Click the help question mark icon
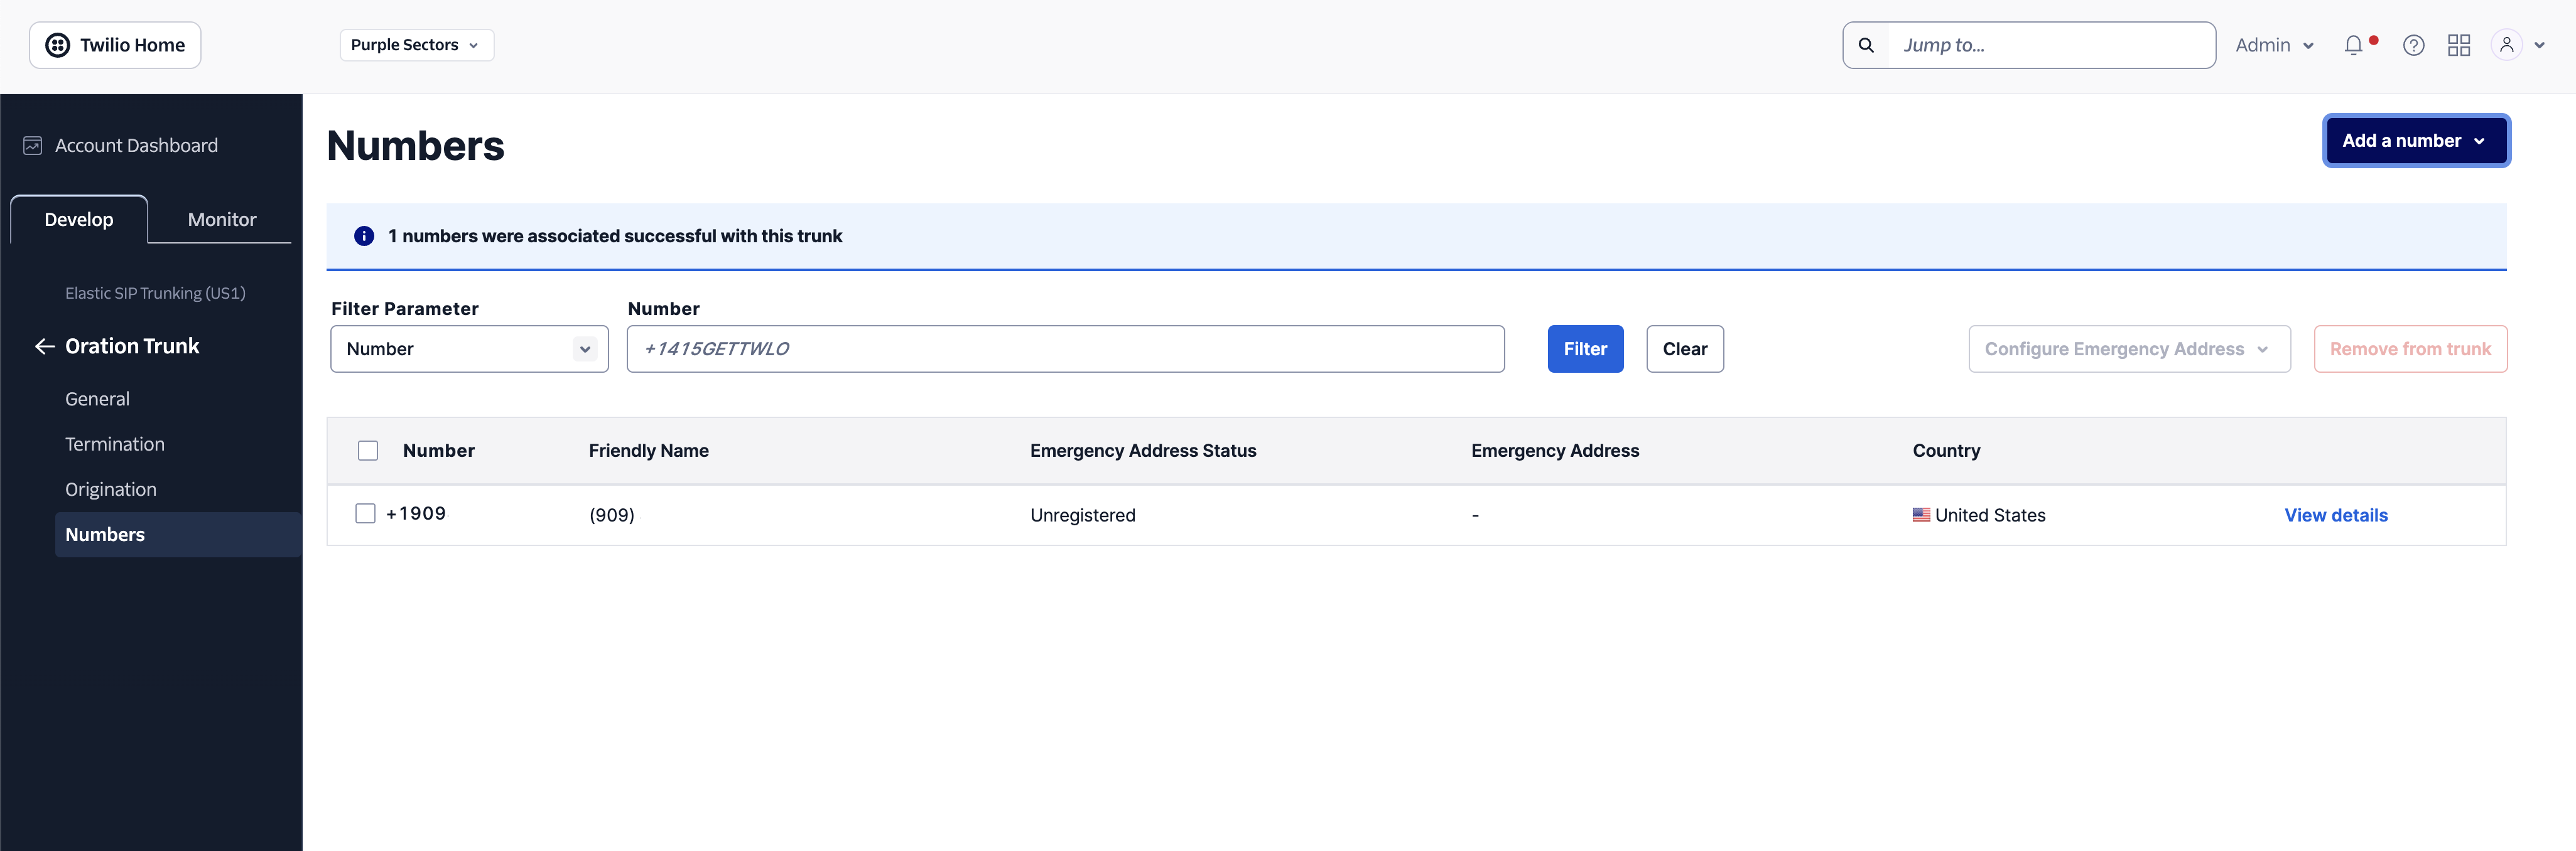 click(2413, 45)
